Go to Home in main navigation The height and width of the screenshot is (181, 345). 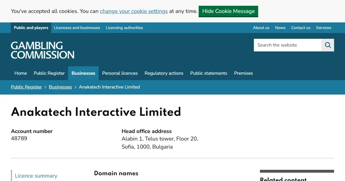pos(21,73)
